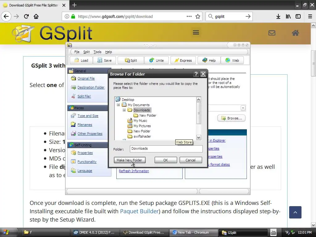The height and width of the screenshot is (237, 316).
Task: Click the Split File! sidebar link
Action: pyautogui.click(x=84, y=96)
